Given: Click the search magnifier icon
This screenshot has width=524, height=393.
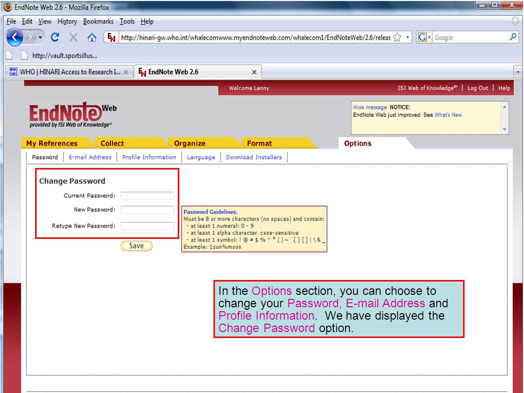Looking at the screenshot, I should point(513,37).
